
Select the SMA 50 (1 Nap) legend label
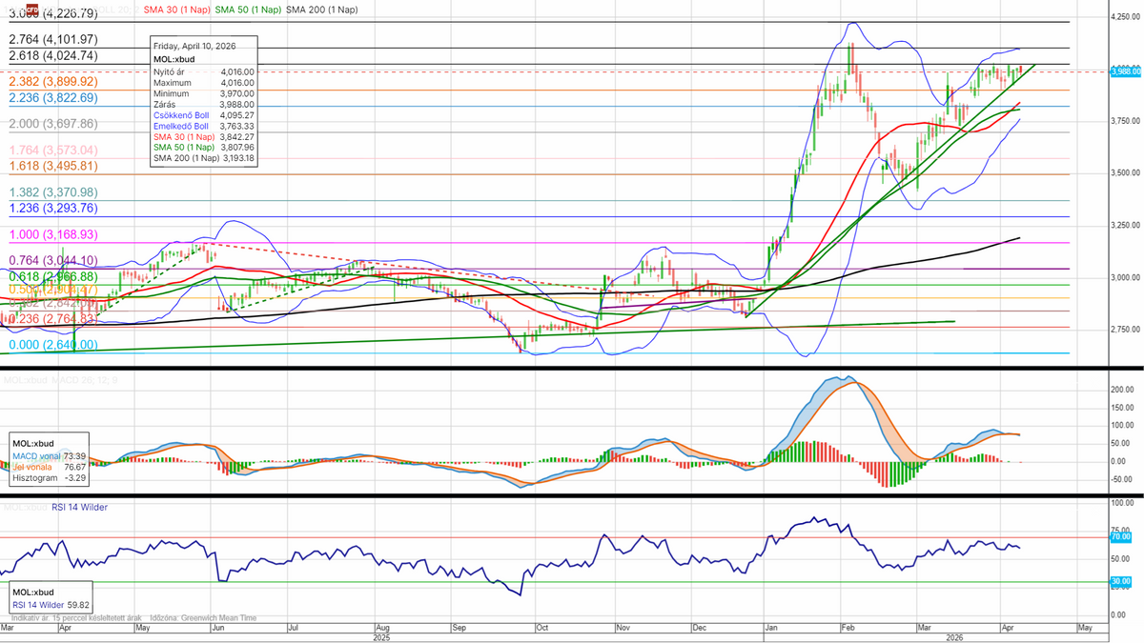246,10
